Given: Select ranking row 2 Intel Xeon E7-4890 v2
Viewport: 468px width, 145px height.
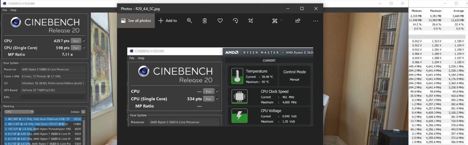Looking at the screenshot, I should tap(43, 124).
